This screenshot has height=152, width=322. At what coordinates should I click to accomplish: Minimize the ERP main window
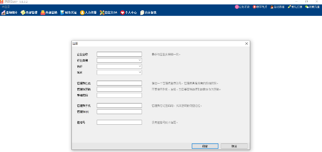(x=296, y=2)
